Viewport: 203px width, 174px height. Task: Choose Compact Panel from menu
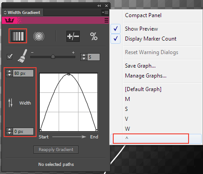pos(156,15)
